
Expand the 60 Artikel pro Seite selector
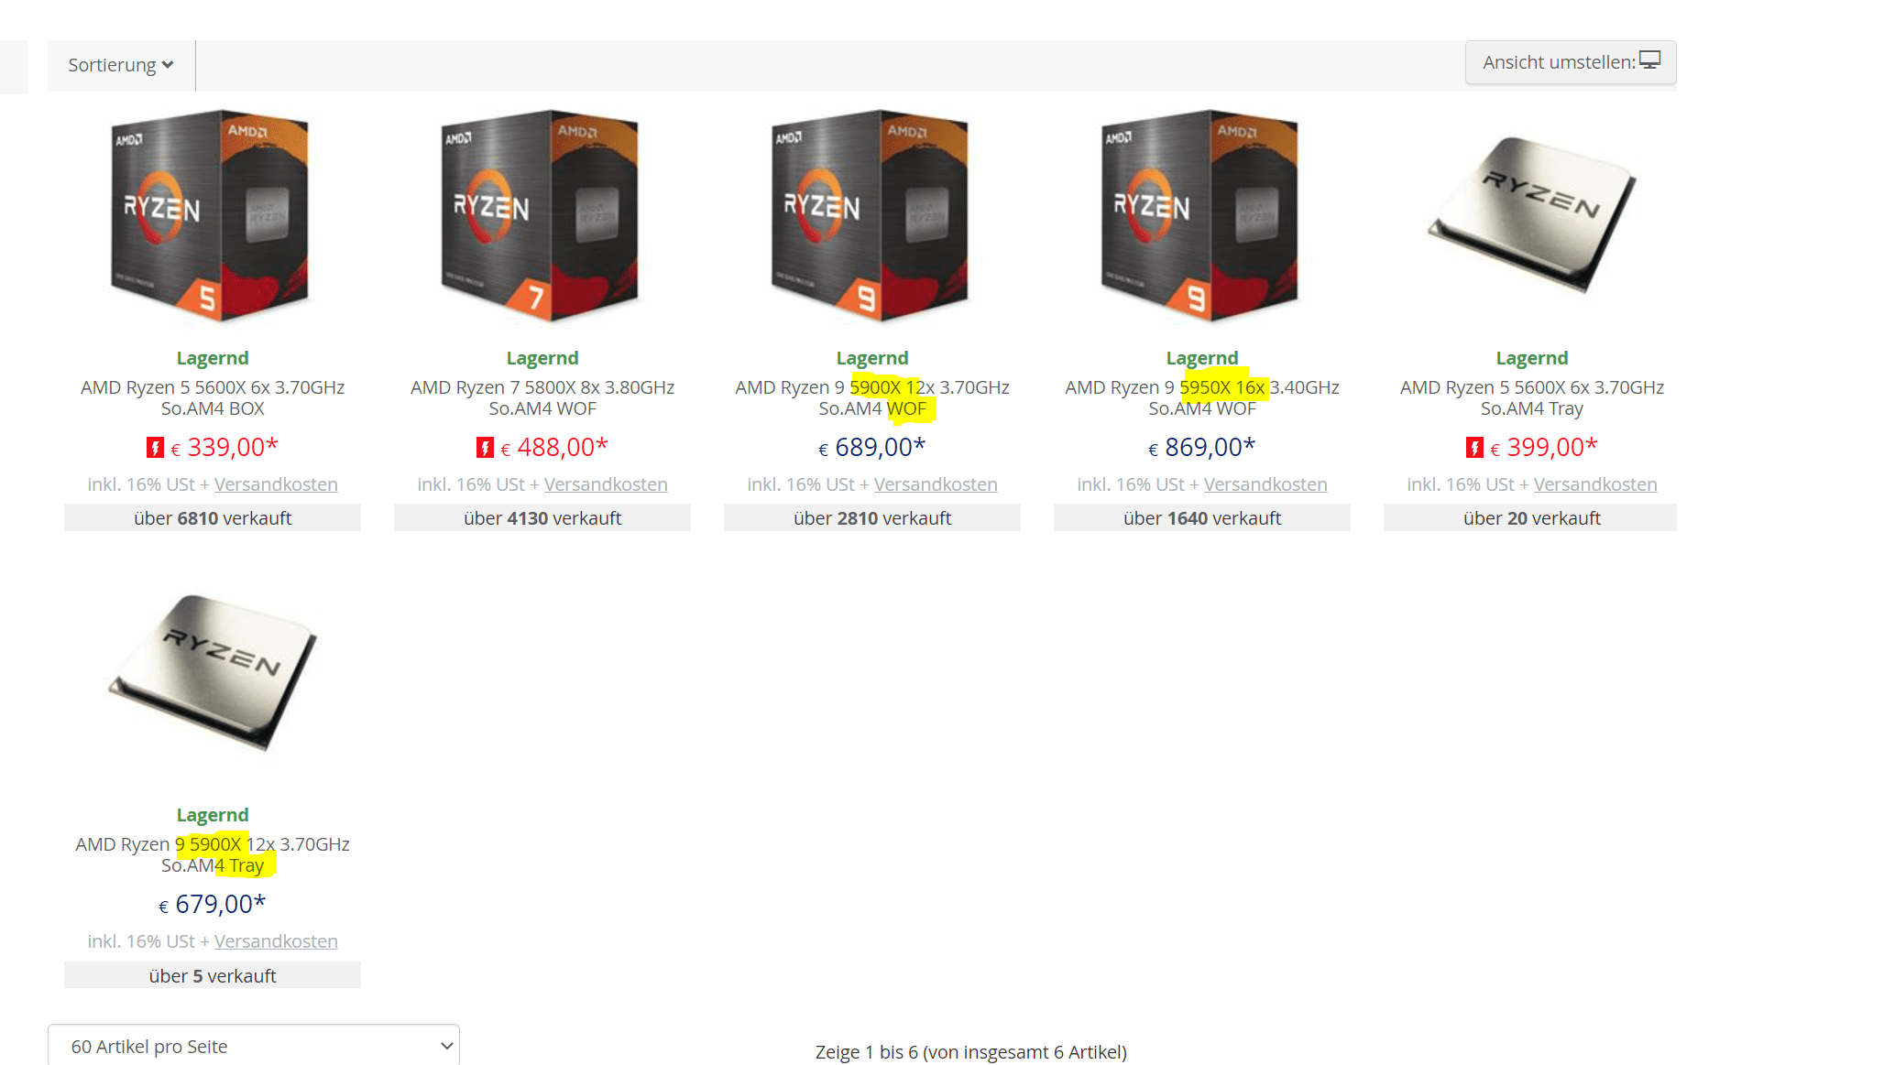(x=254, y=1046)
